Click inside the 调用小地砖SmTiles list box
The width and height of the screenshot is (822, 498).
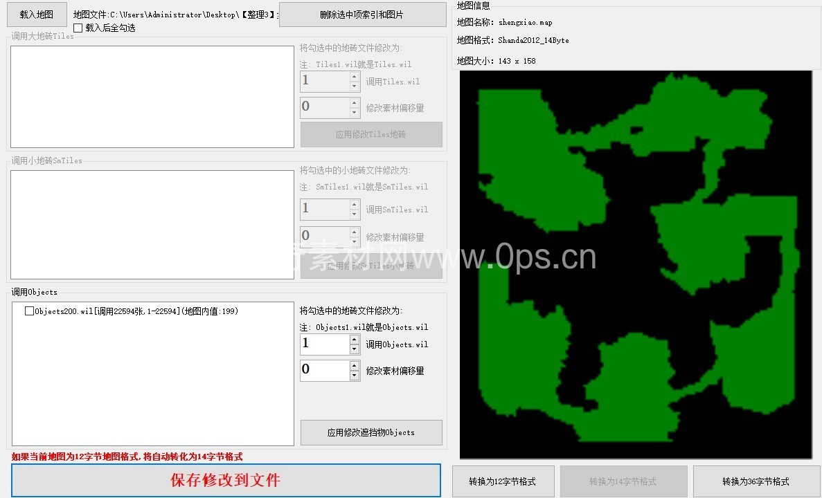152,225
